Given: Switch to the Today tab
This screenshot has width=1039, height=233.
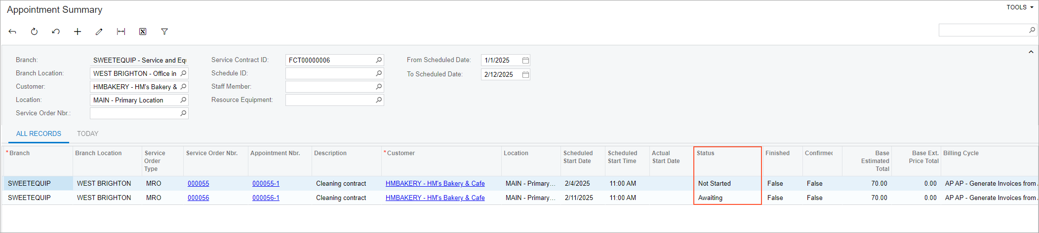Looking at the screenshot, I should click(x=87, y=133).
